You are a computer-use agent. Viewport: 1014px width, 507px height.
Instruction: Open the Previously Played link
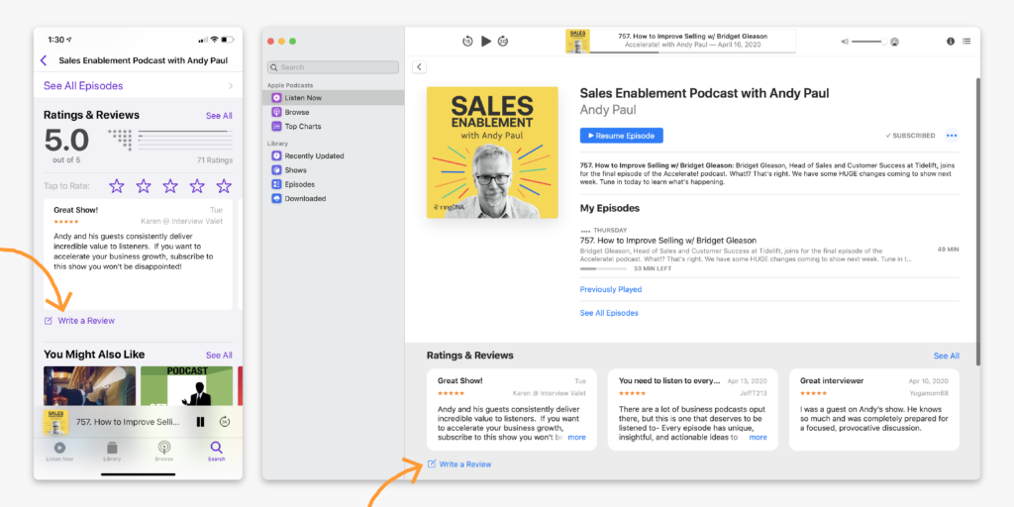(611, 290)
